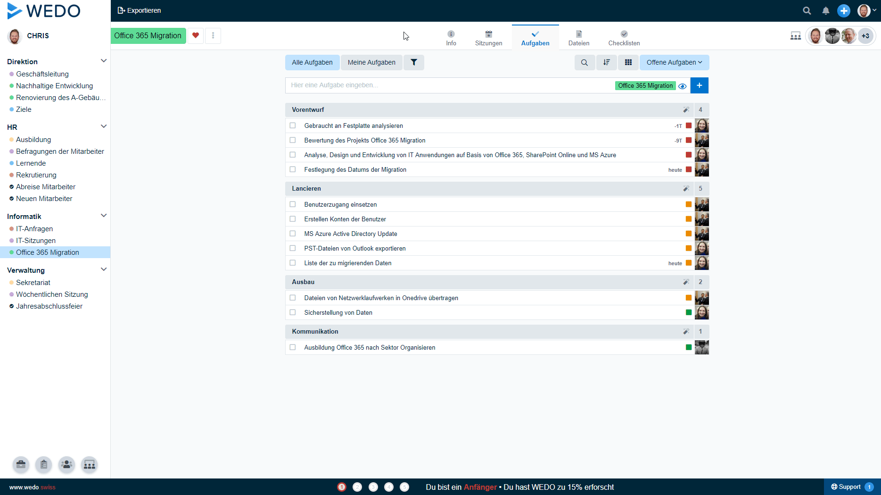Open the www.wedo.swiss link

pos(33,487)
